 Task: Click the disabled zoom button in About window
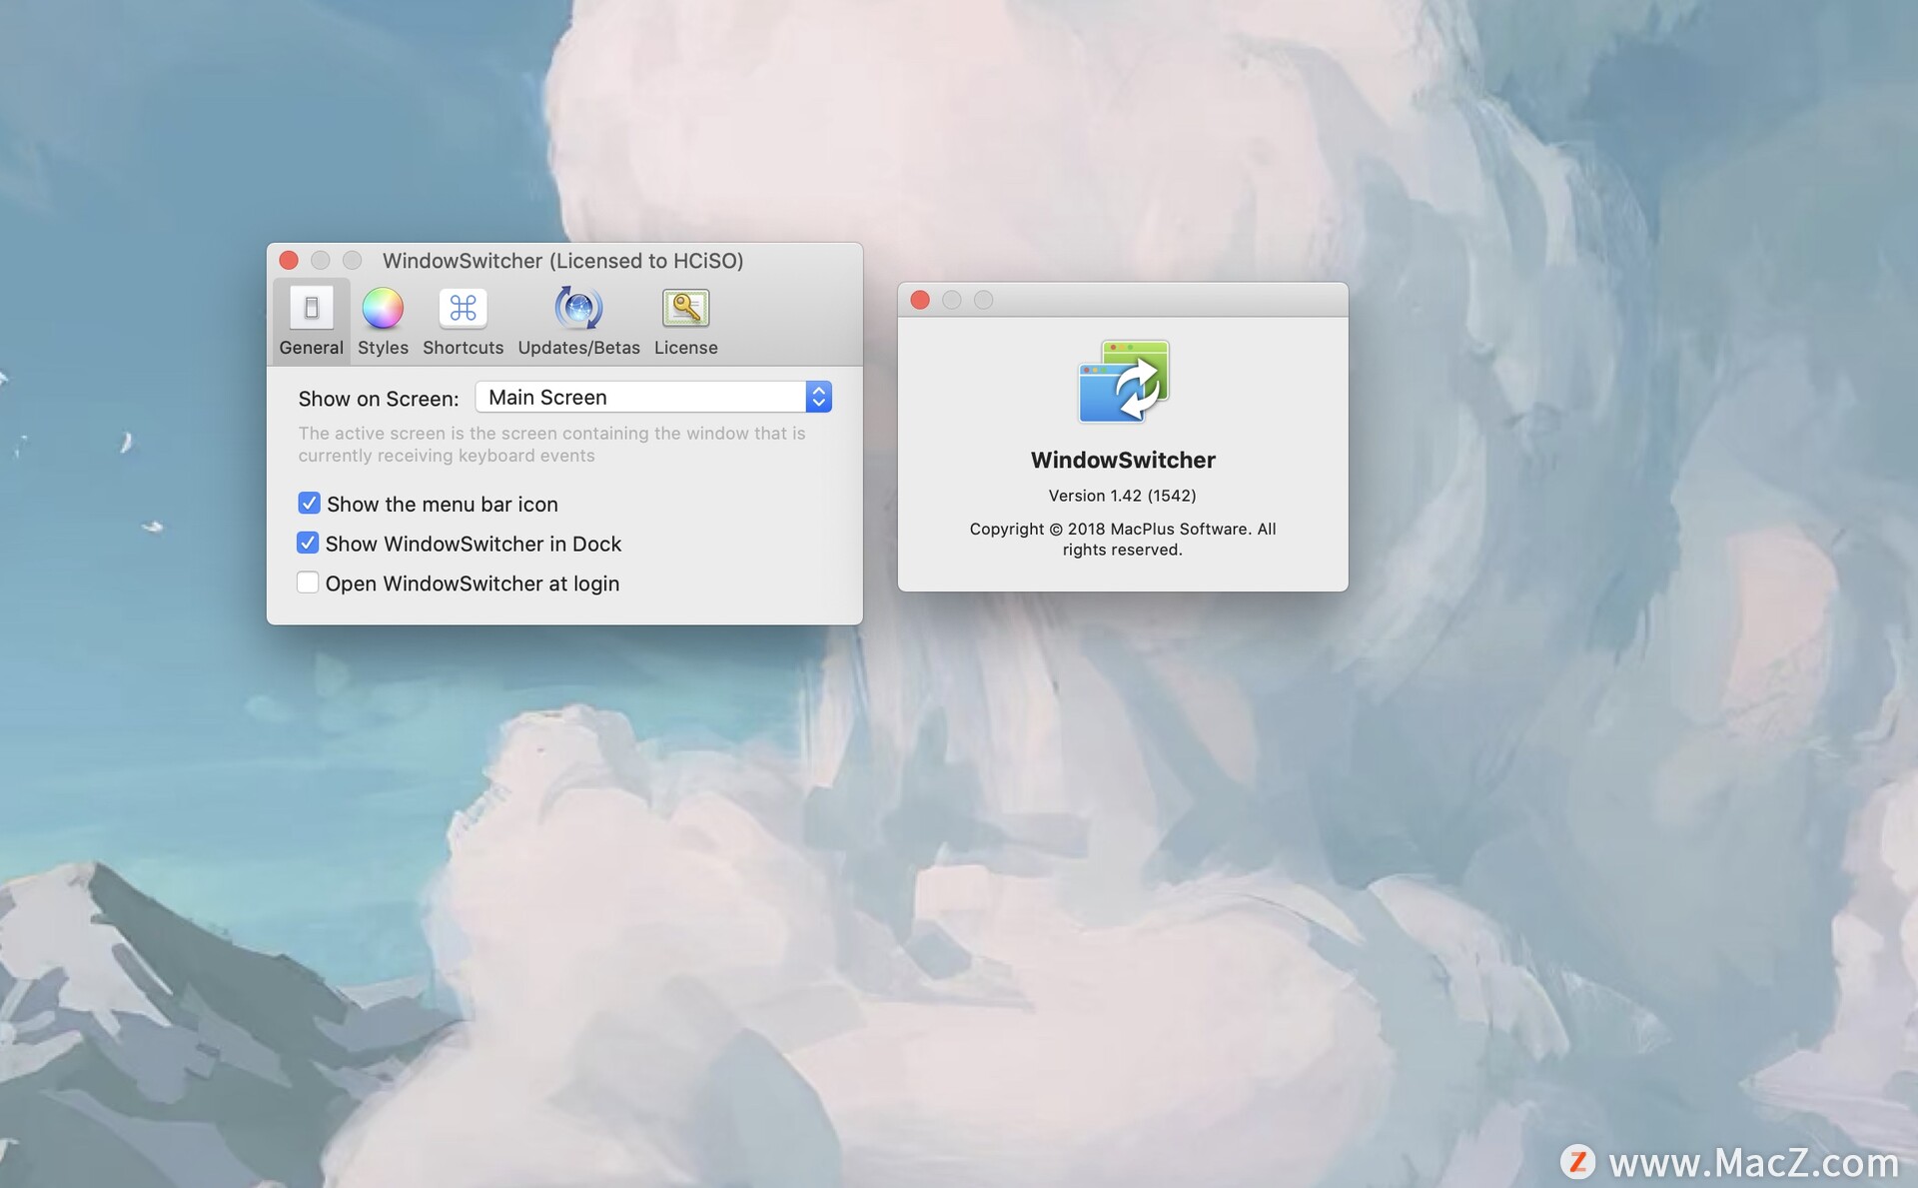coord(984,300)
